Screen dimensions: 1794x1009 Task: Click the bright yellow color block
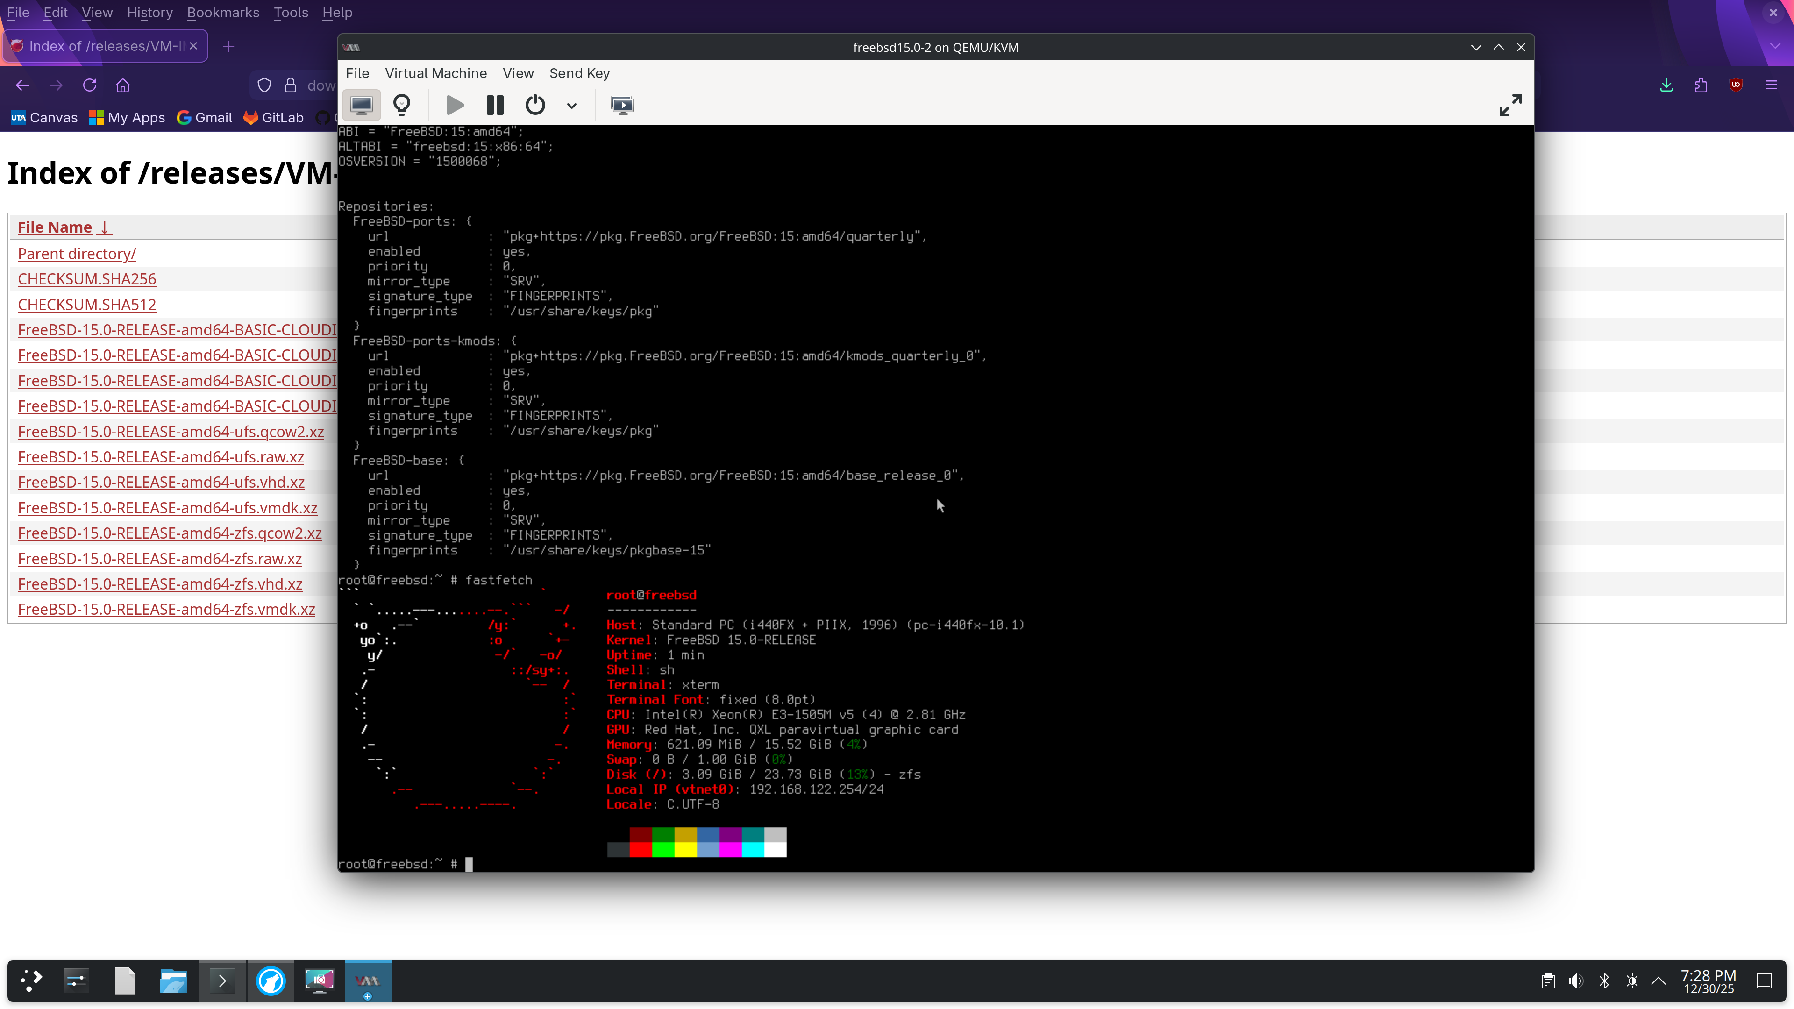[x=685, y=849]
